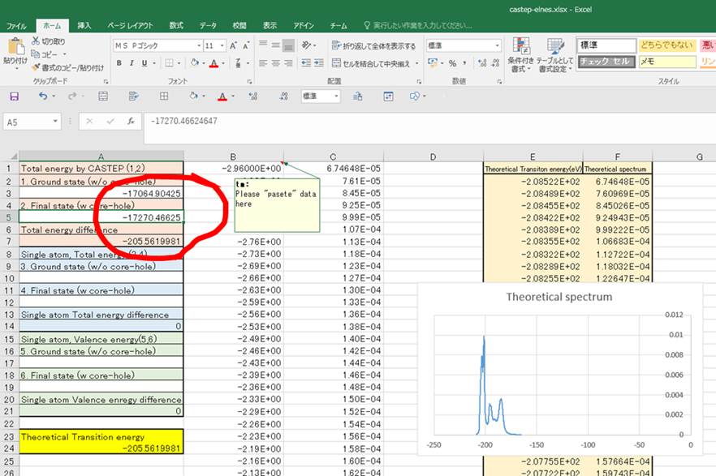Click the Copy (コピー) icon

pyautogui.click(x=36, y=54)
